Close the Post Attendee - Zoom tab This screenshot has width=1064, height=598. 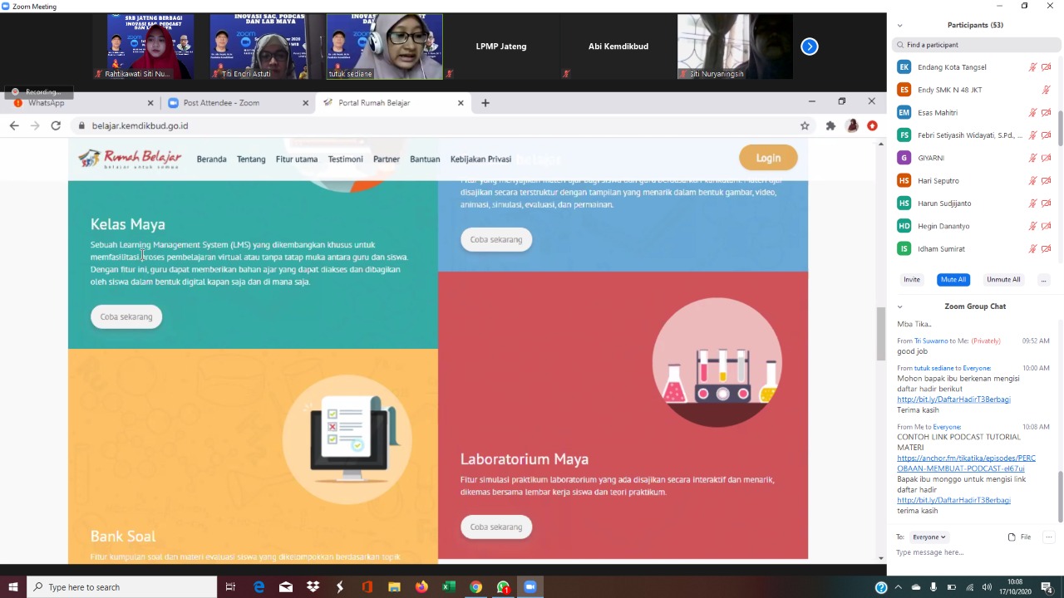305,103
